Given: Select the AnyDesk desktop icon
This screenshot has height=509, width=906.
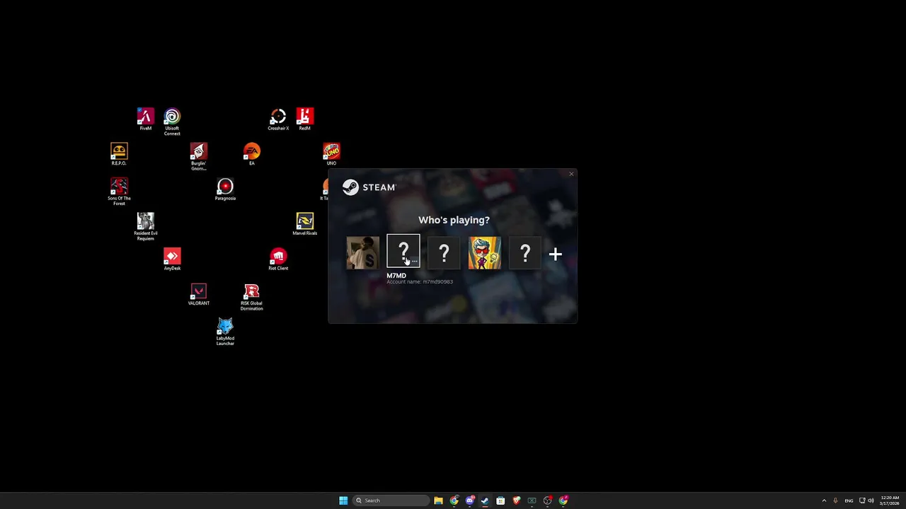Looking at the screenshot, I should 172,259.
